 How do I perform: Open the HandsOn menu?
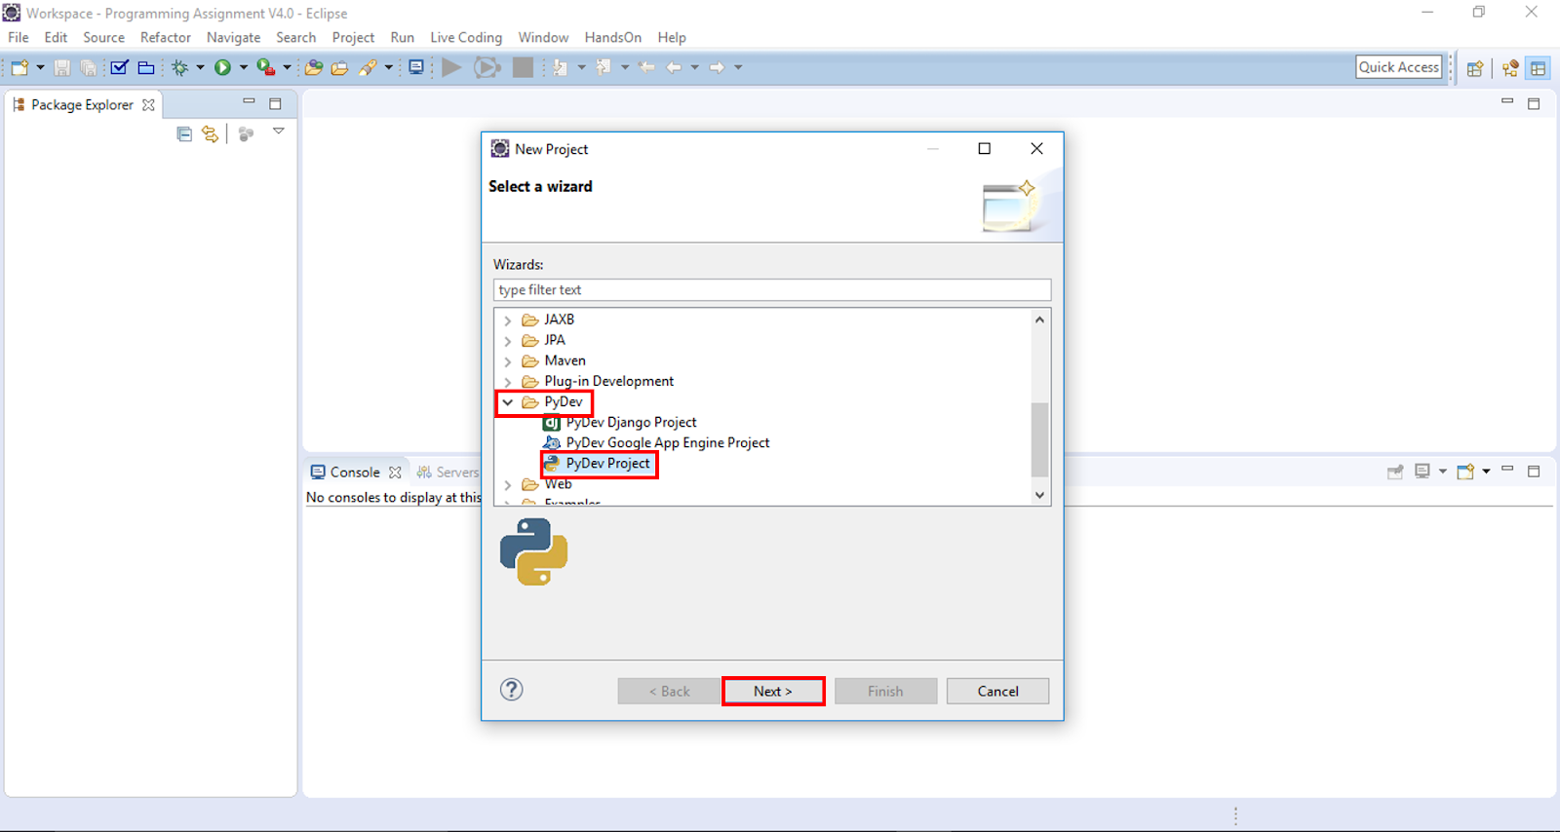point(613,37)
